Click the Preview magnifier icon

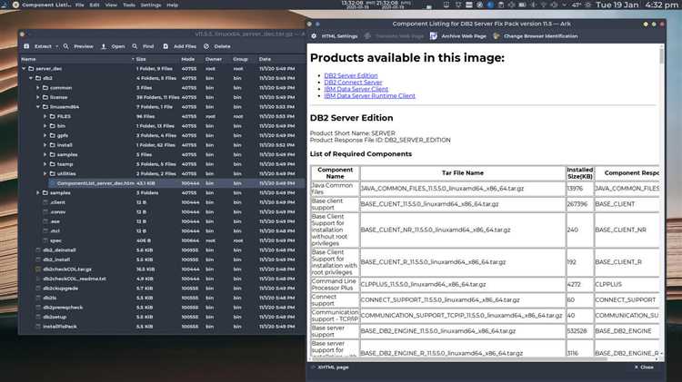tap(66, 45)
